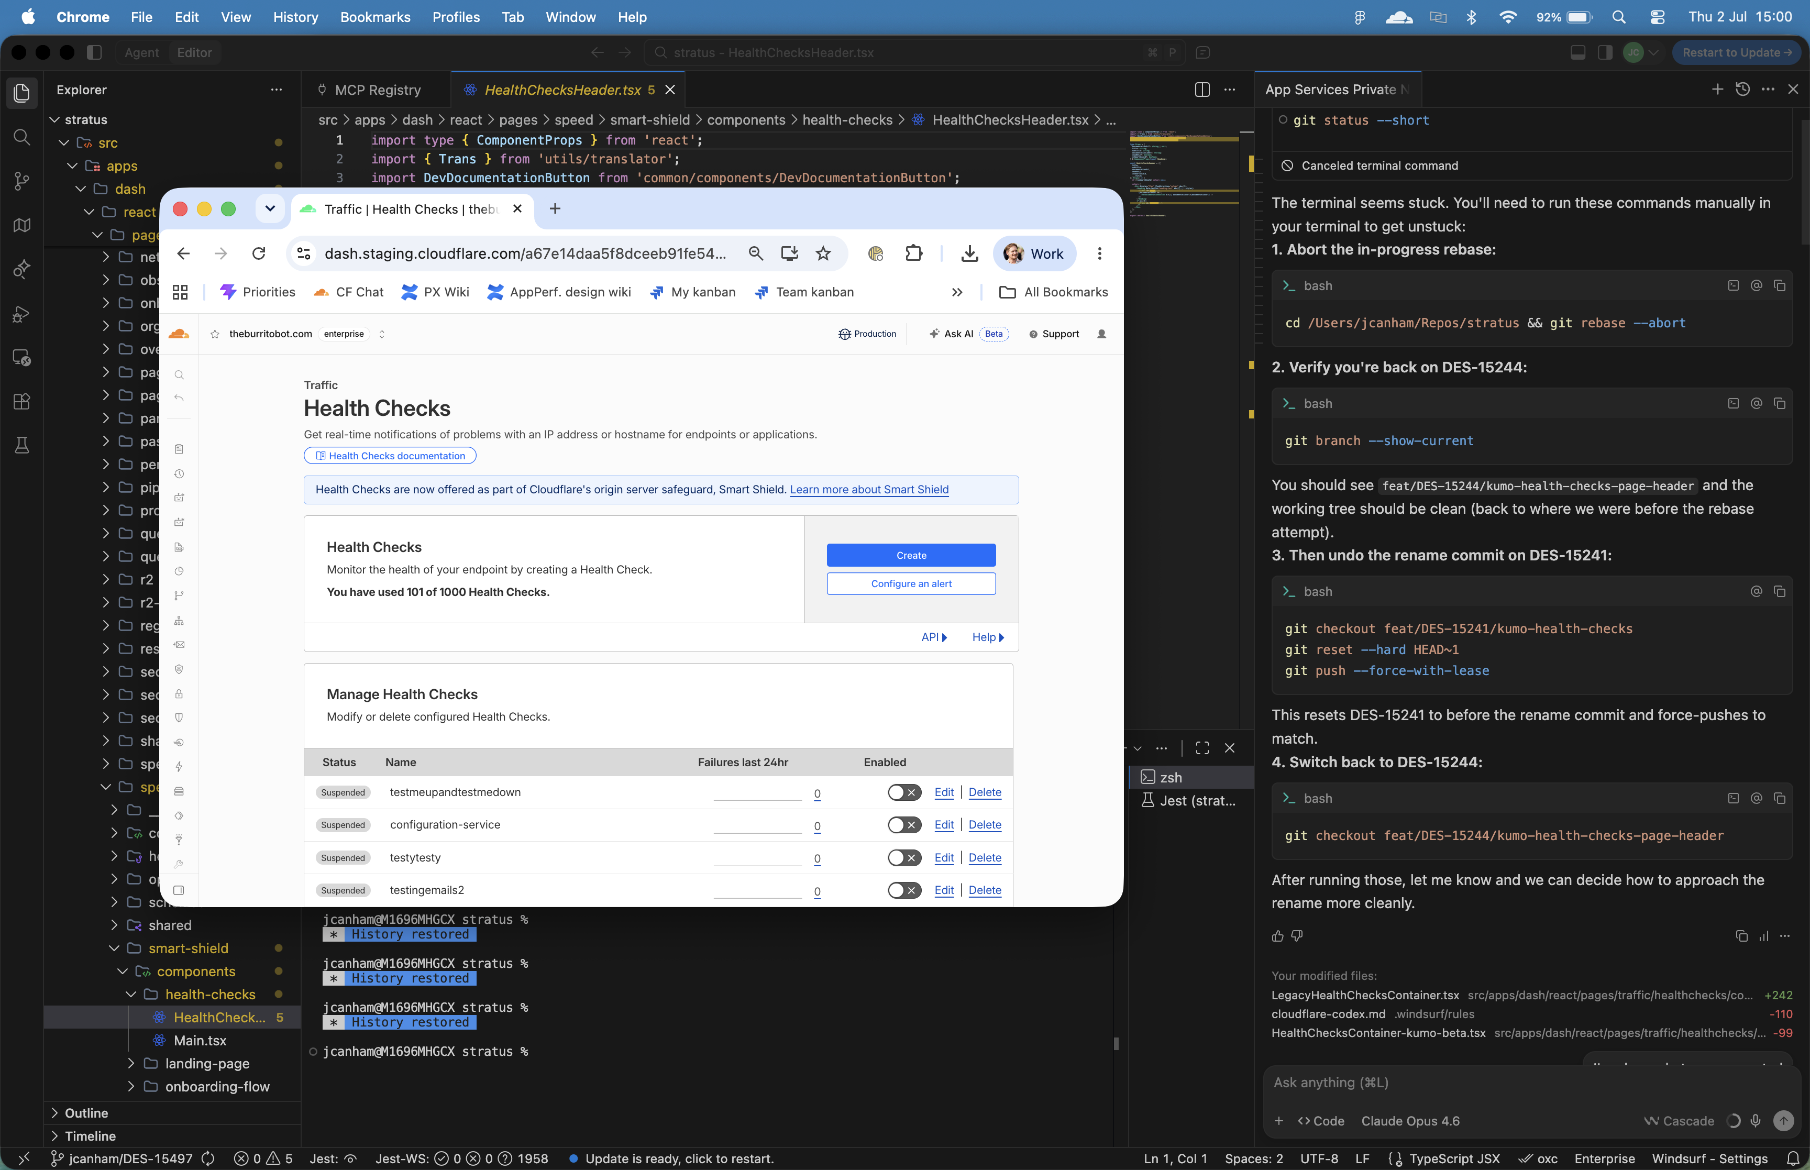
Task: Open the History menu in menu bar
Action: pyautogui.click(x=295, y=17)
